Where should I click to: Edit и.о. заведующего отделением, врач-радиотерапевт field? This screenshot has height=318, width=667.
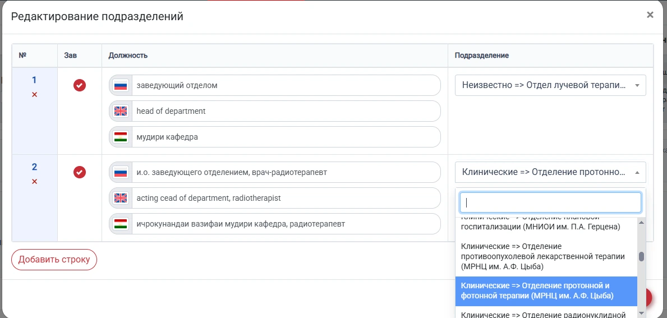click(x=286, y=172)
